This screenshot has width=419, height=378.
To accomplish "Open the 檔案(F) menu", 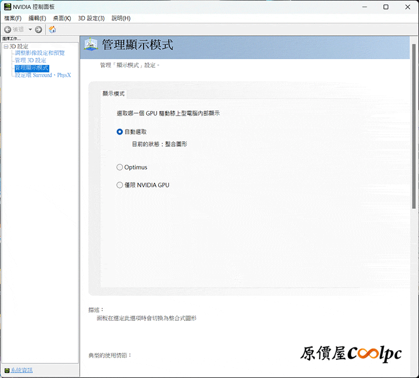I will coord(13,18).
